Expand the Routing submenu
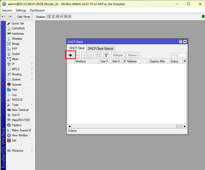The width and height of the screenshot is (205, 170). [x=17, y=74]
